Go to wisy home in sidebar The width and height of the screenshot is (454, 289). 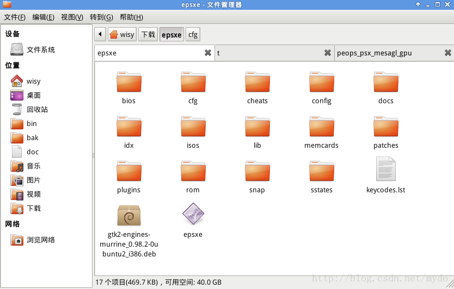coord(26,81)
